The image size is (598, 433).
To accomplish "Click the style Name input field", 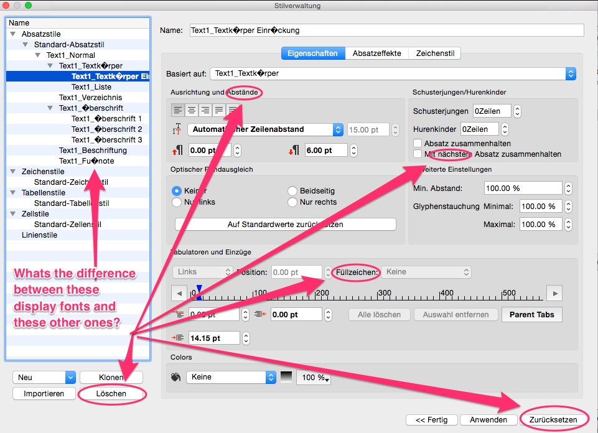I will pos(386,30).
